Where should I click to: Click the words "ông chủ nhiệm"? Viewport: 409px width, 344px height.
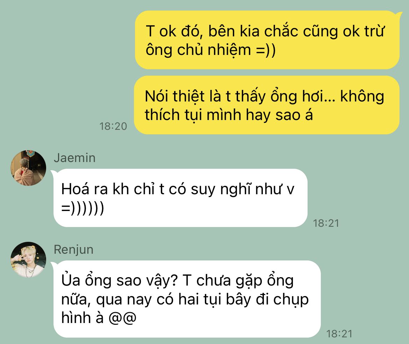point(198,50)
